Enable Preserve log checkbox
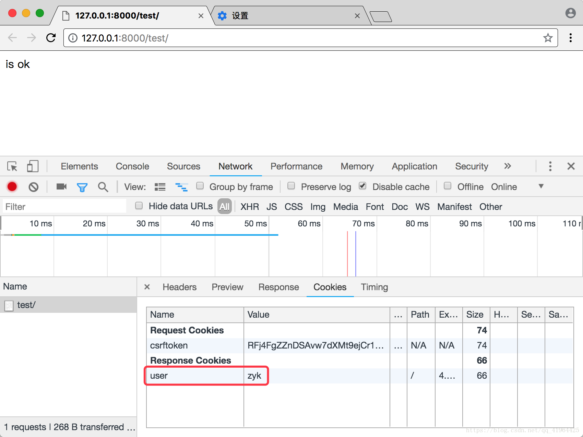Screen dimensions: 583x437 pyautogui.click(x=291, y=186)
